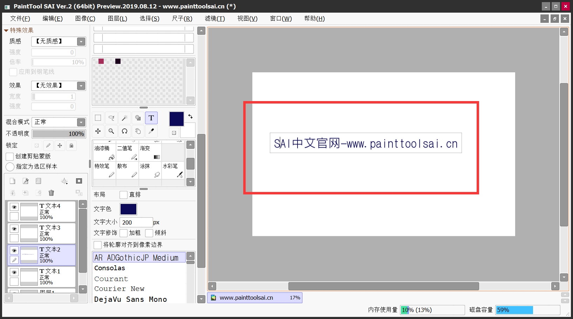Image resolution: width=573 pixels, height=319 pixels.
Task: Select the shape tool
Action: [x=138, y=118]
